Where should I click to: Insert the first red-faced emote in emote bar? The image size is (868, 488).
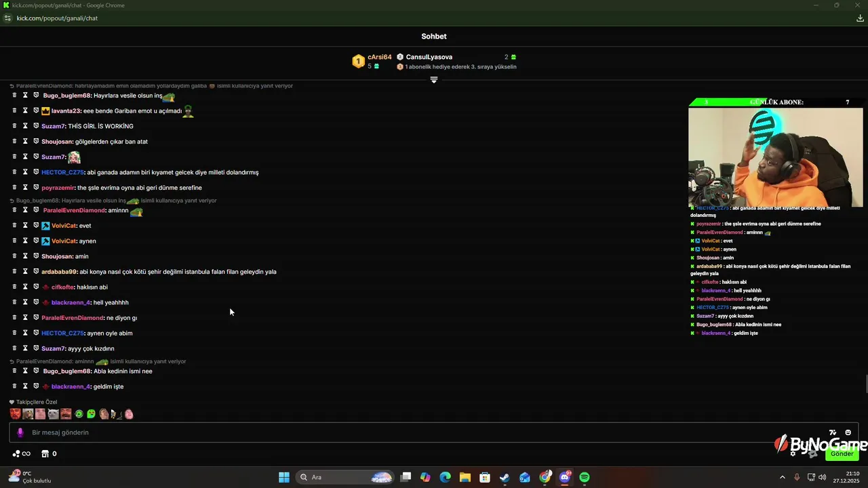coord(16,414)
